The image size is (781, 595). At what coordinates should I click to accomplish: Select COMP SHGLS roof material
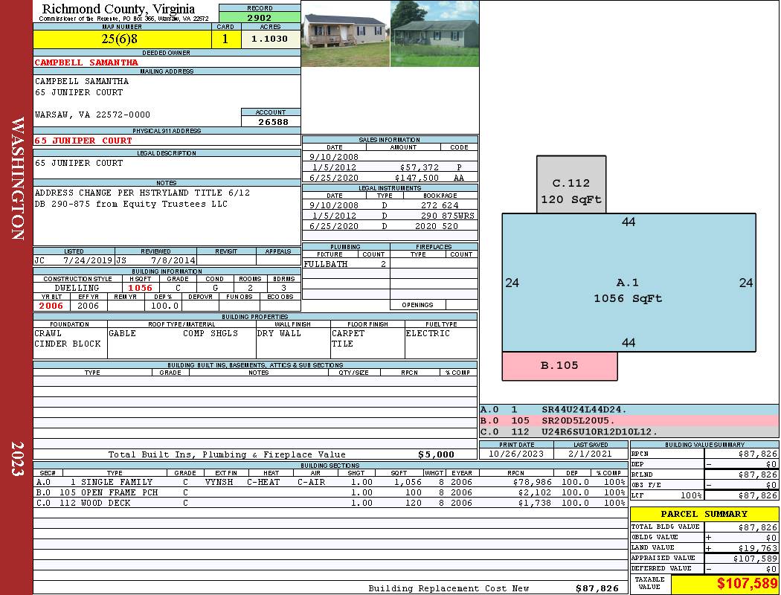click(210, 333)
